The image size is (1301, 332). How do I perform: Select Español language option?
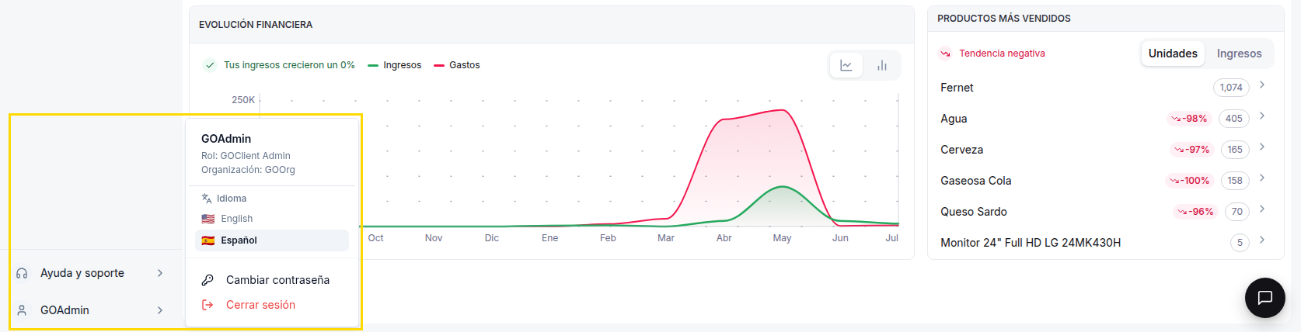pos(271,240)
